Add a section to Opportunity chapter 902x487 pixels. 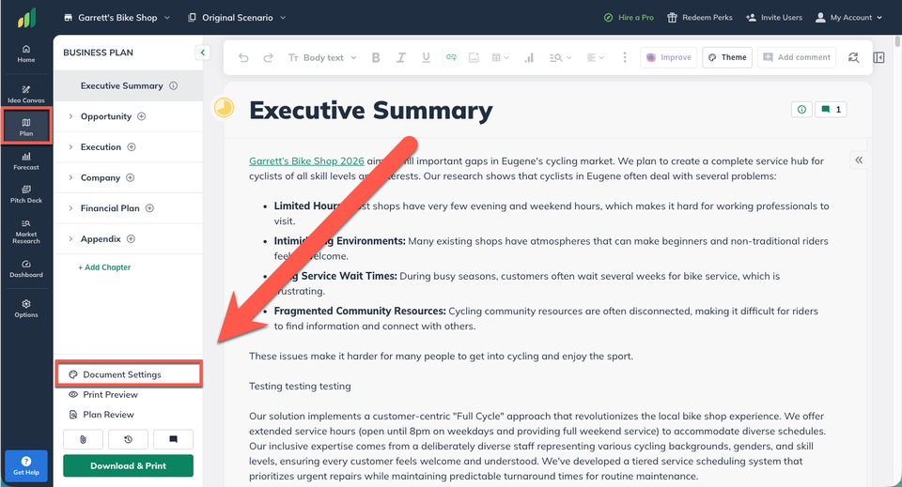click(142, 116)
